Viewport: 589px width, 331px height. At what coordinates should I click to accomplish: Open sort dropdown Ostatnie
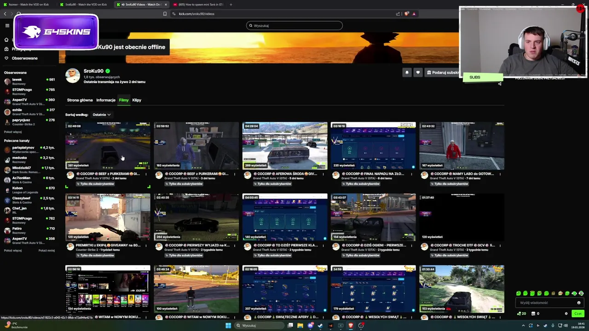(x=101, y=114)
